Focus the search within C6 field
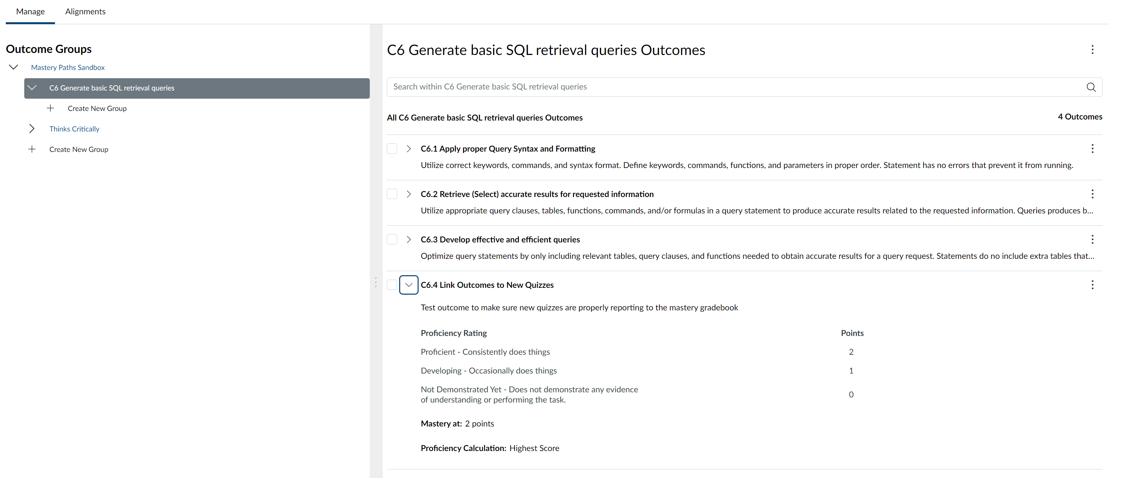Image resolution: width=1122 pixels, height=478 pixels. (x=736, y=87)
